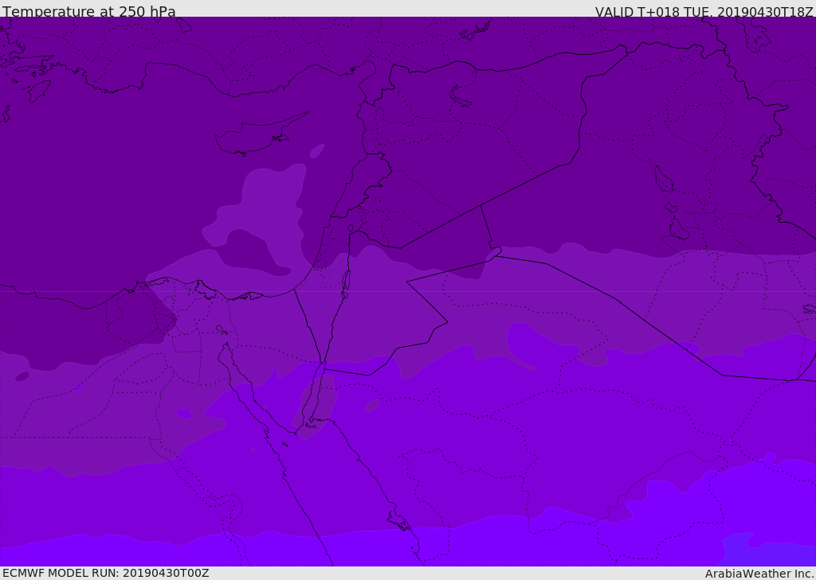Click the 'ECMWF MODEL RUN: 20190430T00Z' footer text

(x=106, y=573)
